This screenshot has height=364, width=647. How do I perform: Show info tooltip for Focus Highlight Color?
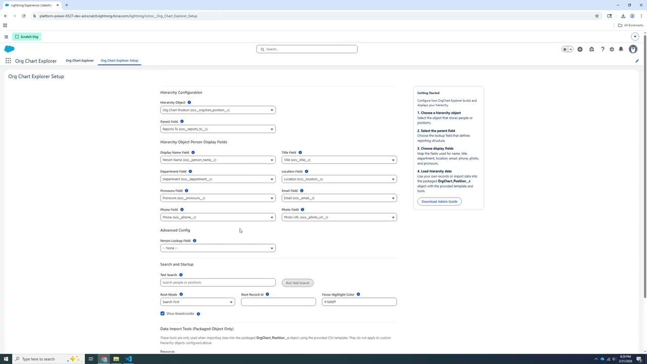(x=358, y=294)
